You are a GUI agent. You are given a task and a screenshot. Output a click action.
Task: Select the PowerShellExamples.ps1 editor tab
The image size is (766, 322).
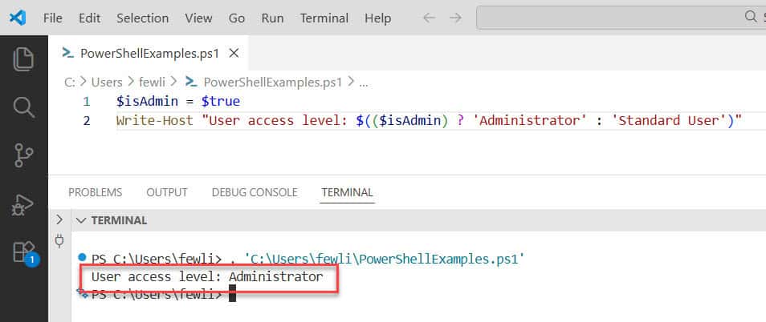coord(149,53)
